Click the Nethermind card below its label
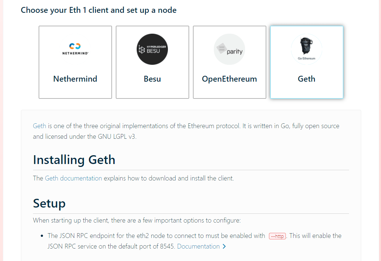The width and height of the screenshot is (381, 261). tap(75, 91)
